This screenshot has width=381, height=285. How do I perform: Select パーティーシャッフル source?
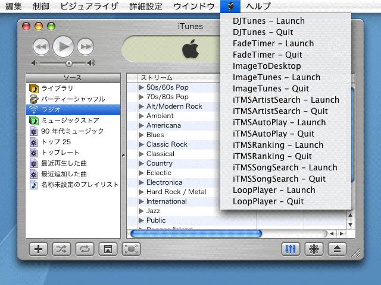pyautogui.click(x=73, y=99)
